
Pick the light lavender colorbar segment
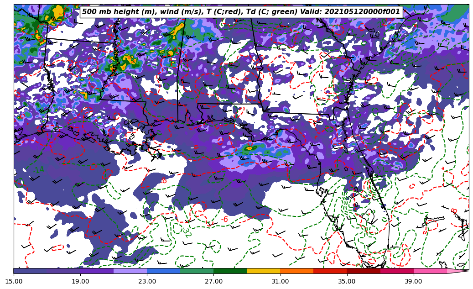[130, 271]
